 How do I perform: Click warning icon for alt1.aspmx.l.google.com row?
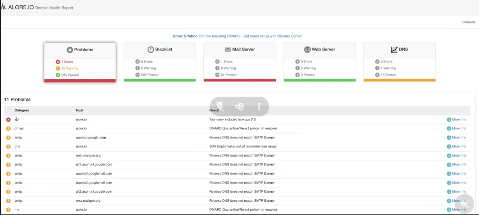[x=9, y=165]
